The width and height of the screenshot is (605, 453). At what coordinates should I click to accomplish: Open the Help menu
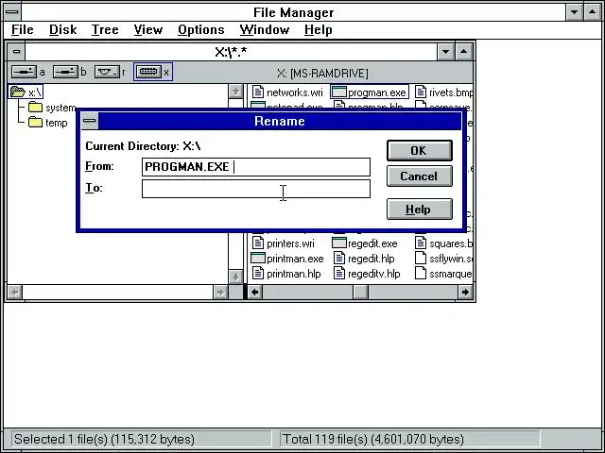click(x=319, y=29)
